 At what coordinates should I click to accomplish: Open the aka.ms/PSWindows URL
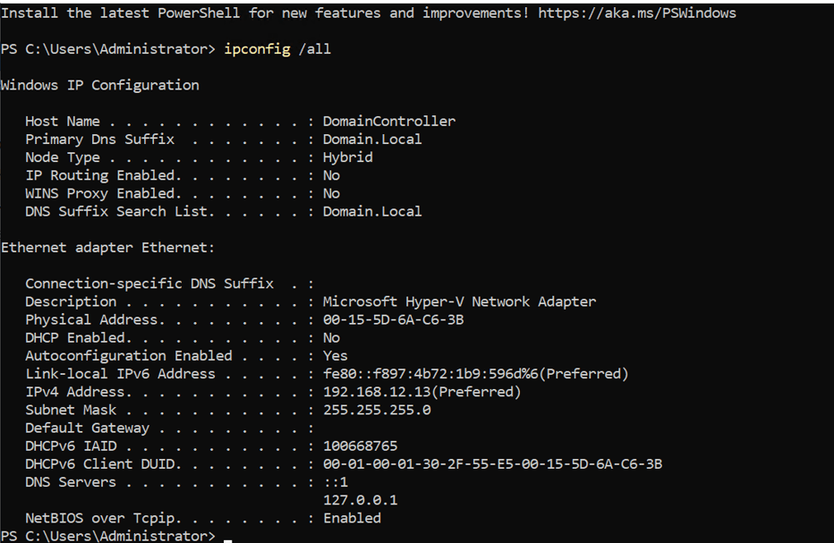637,13
